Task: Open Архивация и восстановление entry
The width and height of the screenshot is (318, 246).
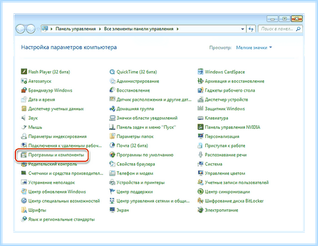Action: (234, 81)
